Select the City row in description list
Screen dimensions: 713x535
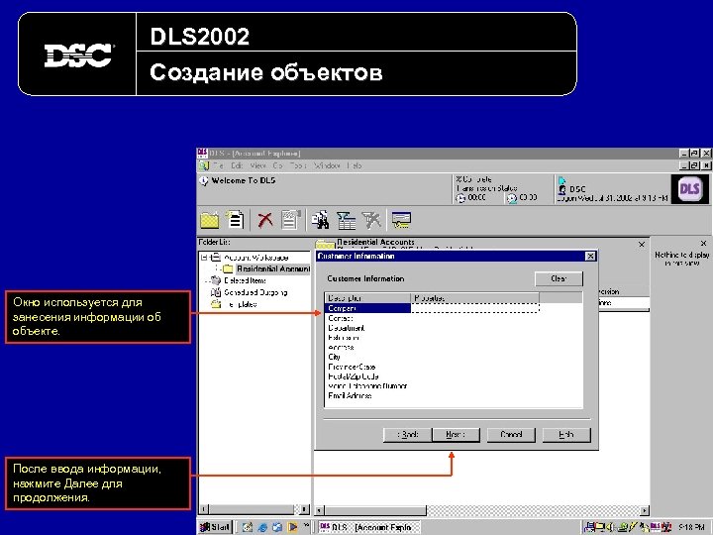point(335,357)
